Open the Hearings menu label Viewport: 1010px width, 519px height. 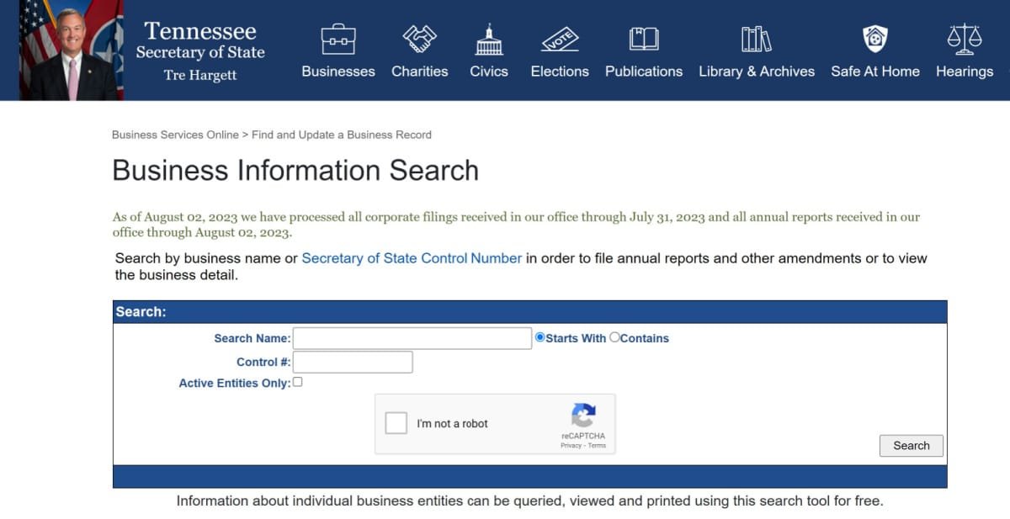965,71
